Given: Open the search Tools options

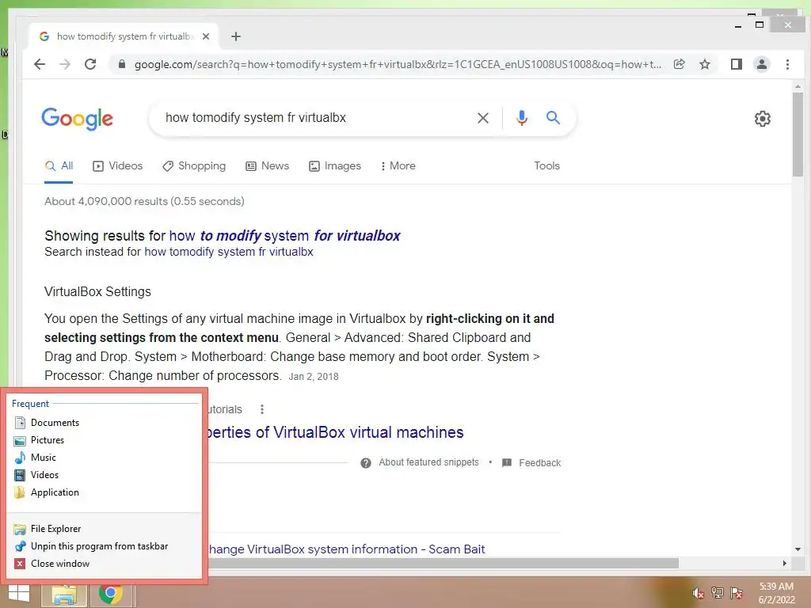Looking at the screenshot, I should 546,166.
